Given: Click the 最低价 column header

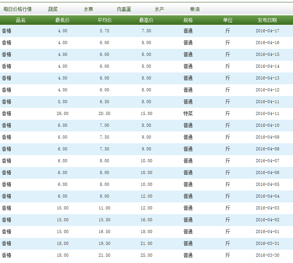Looking at the screenshot, I should (x=62, y=20).
